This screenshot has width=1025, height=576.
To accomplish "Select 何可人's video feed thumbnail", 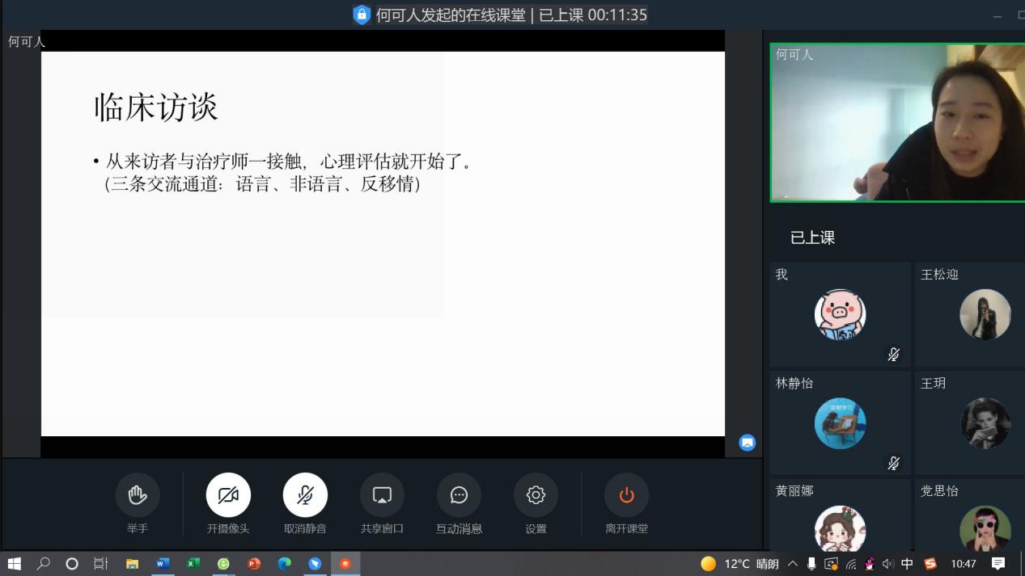I will point(896,122).
